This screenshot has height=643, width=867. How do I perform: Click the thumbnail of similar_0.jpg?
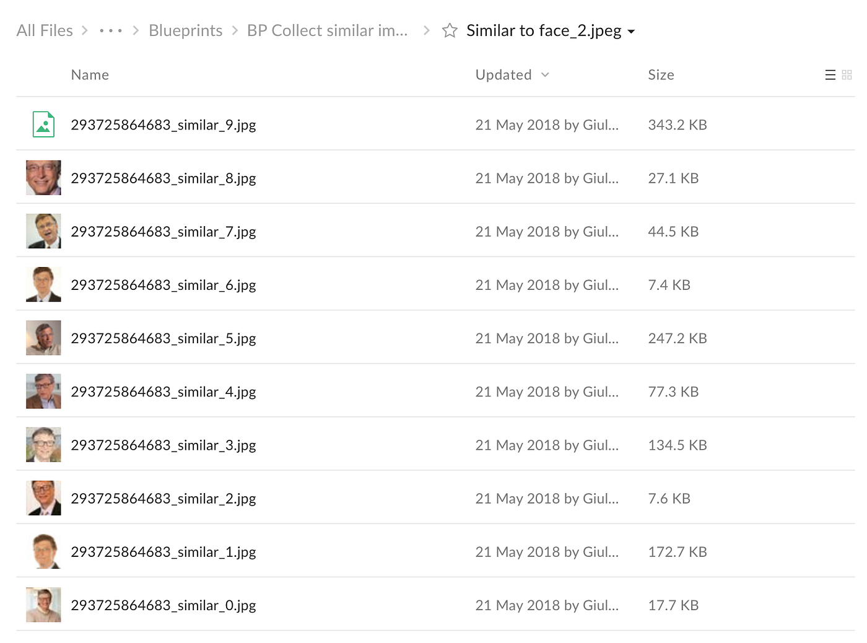pos(43,605)
